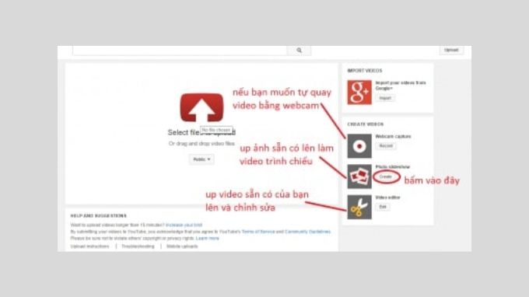
Task: Open the Upload instructions link
Action: point(89,246)
